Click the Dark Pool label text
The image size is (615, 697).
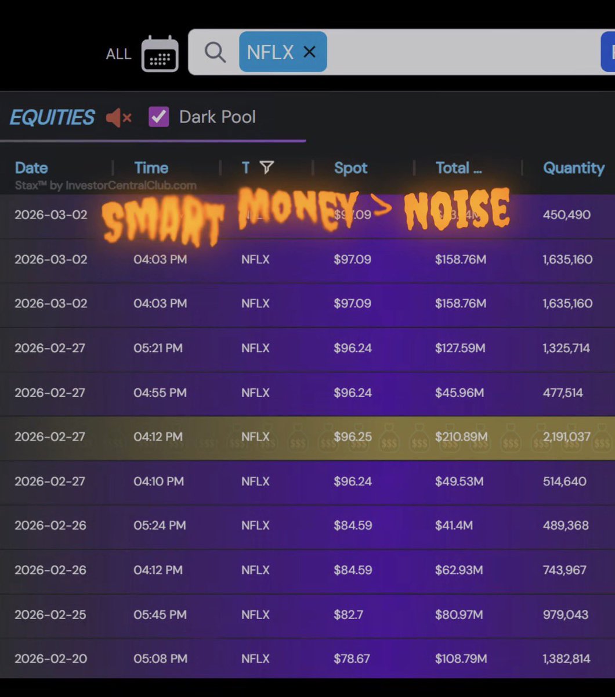pyautogui.click(x=218, y=117)
